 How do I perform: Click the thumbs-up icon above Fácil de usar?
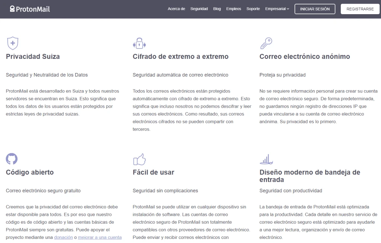pos(140,159)
